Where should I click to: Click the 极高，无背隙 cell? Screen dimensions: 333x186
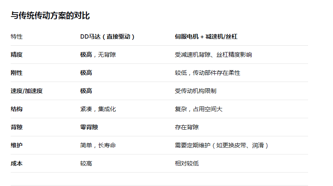pyautogui.click(x=98, y=55)
